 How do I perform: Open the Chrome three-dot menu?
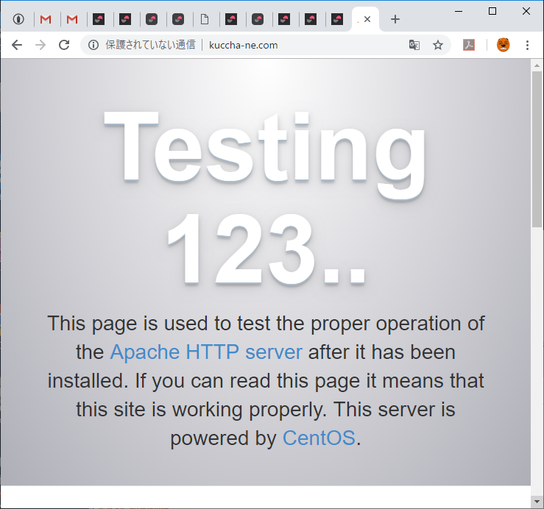click(527, 45)
